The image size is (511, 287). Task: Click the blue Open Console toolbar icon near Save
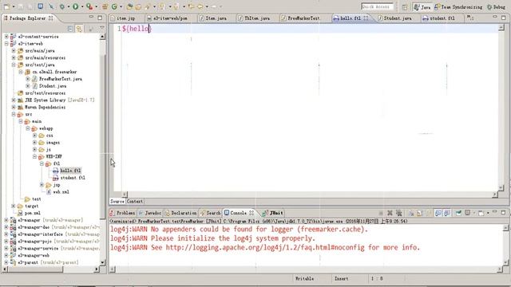pyautogui.click(x=41, y=6)
